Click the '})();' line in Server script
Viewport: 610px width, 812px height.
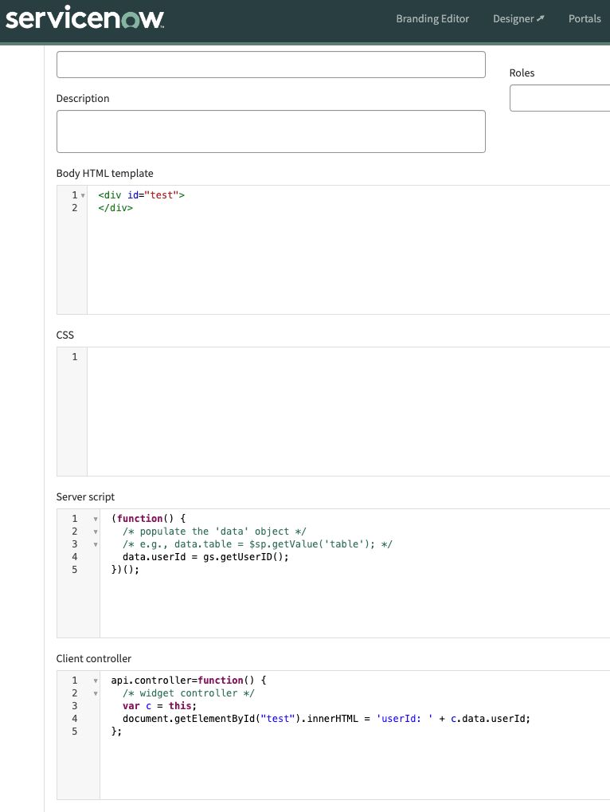tap(125, 570)
